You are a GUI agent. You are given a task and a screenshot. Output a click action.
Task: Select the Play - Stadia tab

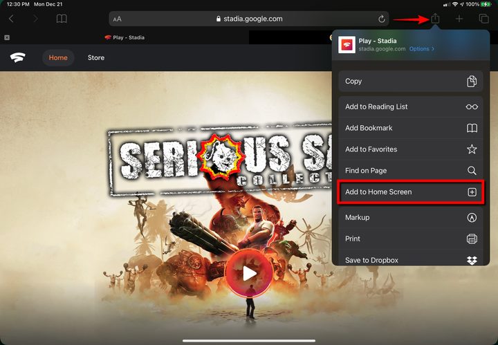point(124,37)
